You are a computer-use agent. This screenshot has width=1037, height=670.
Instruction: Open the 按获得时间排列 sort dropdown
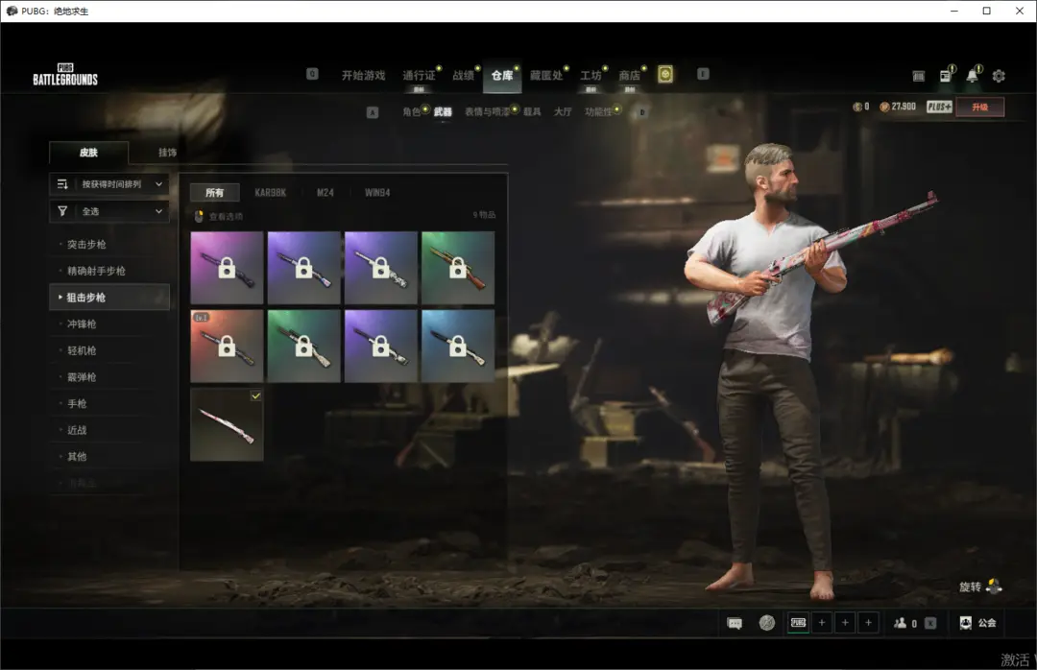[x=109, y=184]
